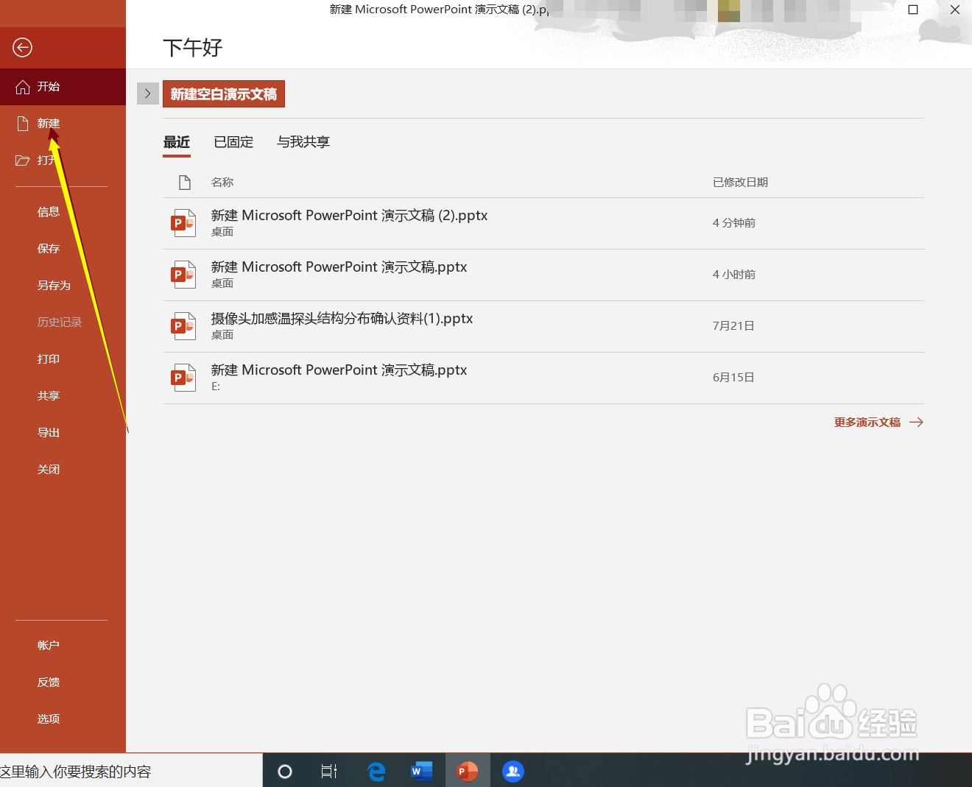Click the Cortana circle icon in taskbar
This screenshot has height=787, width=972.
click(x=285, y=772)
